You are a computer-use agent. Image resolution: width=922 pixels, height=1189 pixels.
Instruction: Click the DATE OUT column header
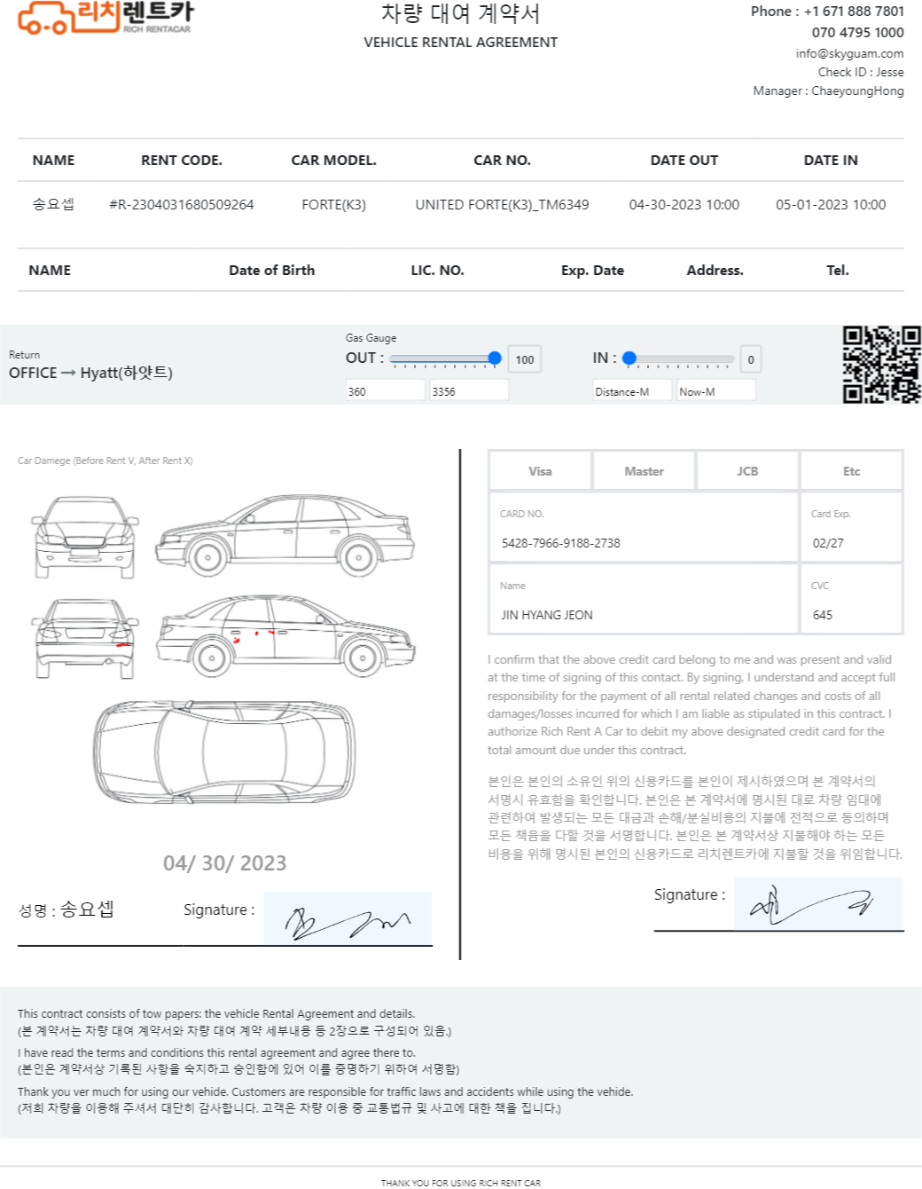tap(684, 161)
